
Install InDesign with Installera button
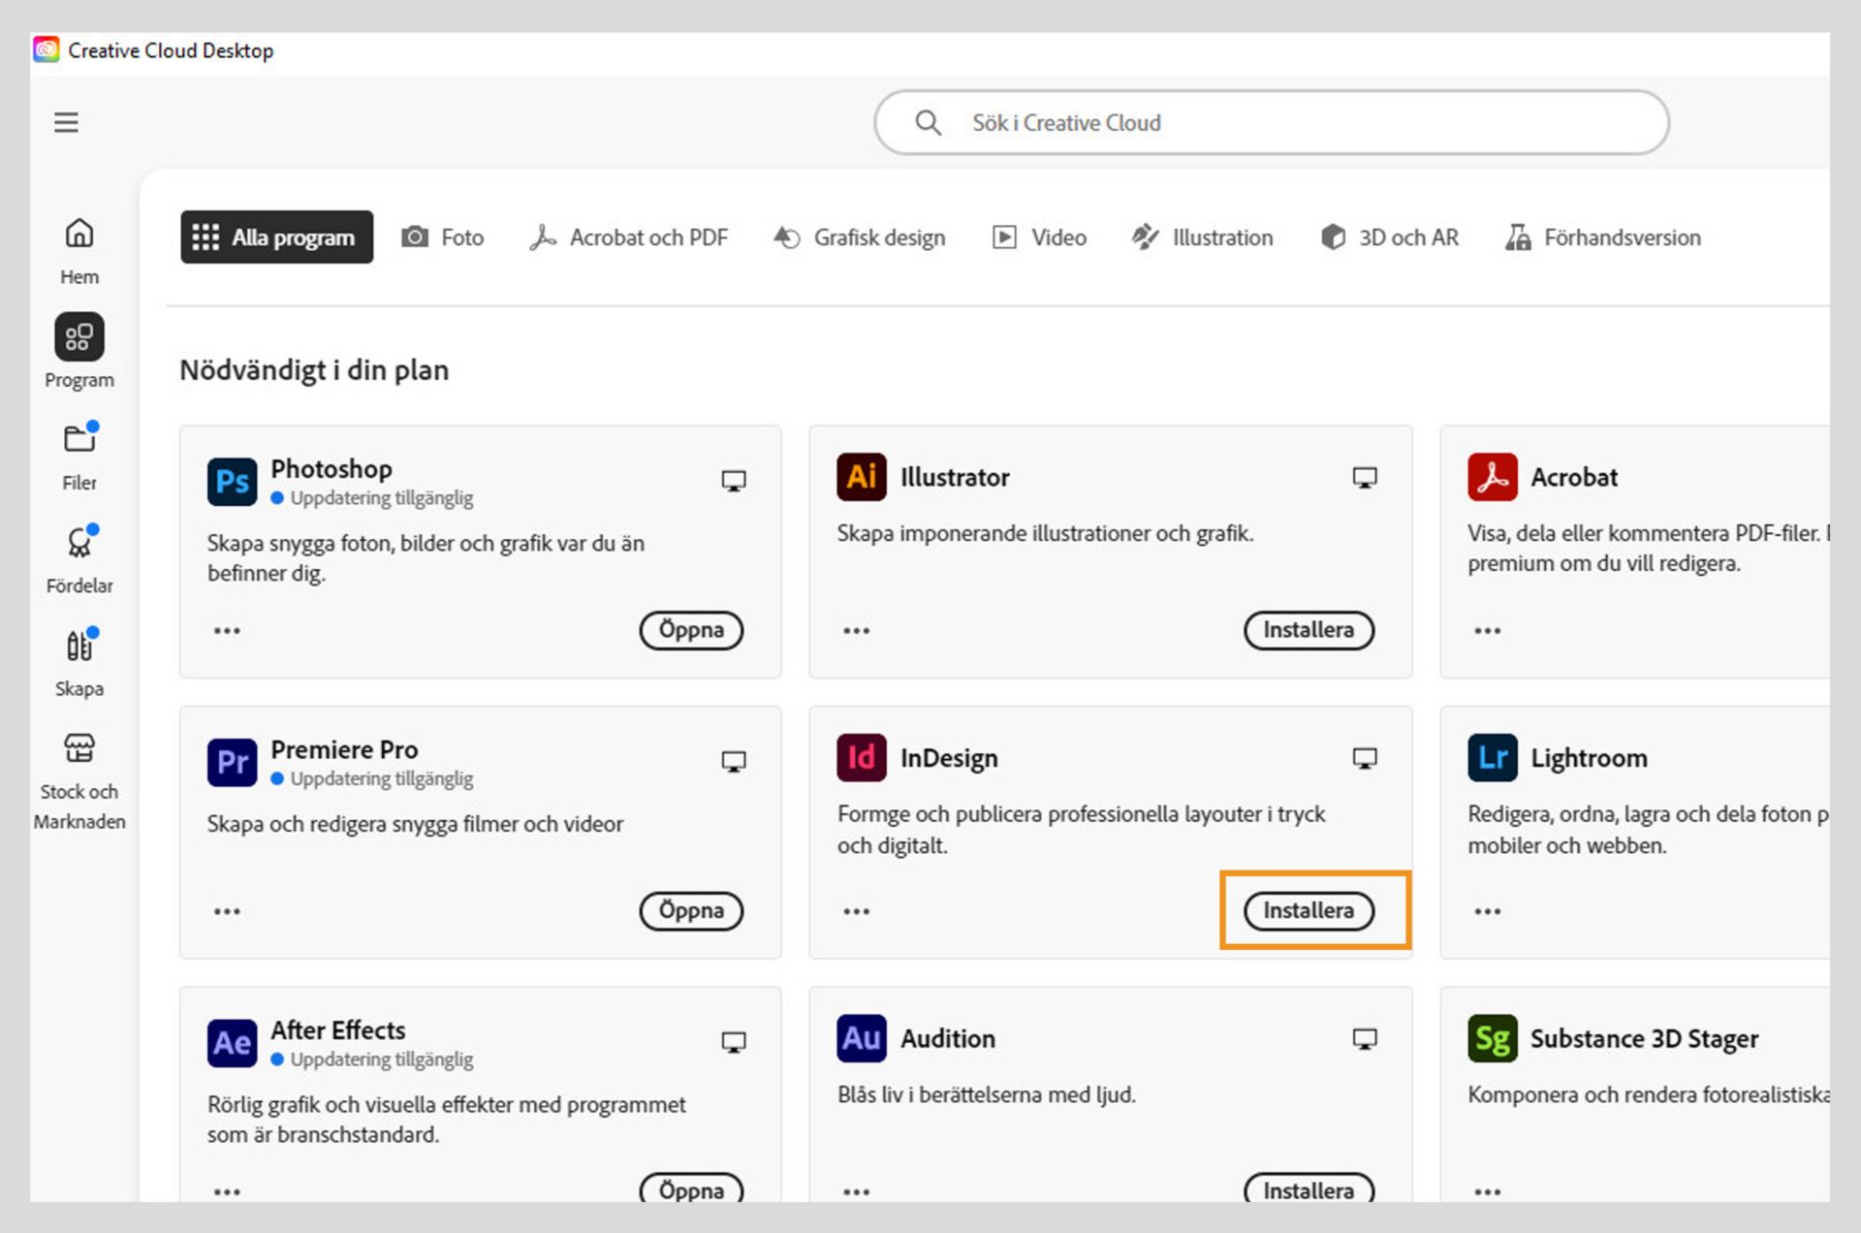tap(1308, 911)
